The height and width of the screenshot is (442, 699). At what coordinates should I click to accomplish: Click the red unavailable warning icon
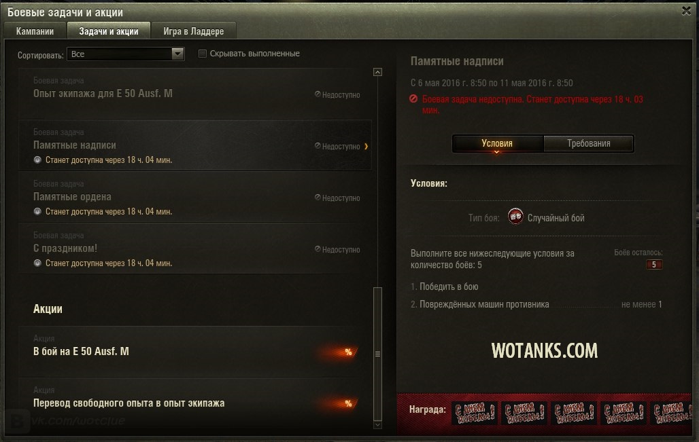tap(413, 99)
